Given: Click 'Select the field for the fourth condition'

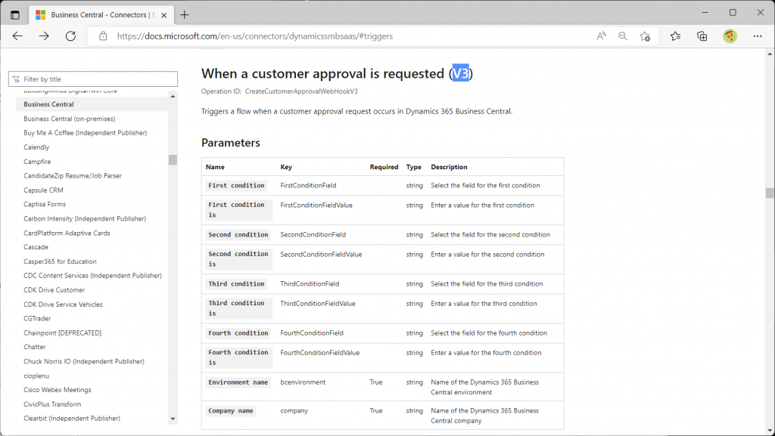Looking at the screenshot, I should click(x=489, y=333).
